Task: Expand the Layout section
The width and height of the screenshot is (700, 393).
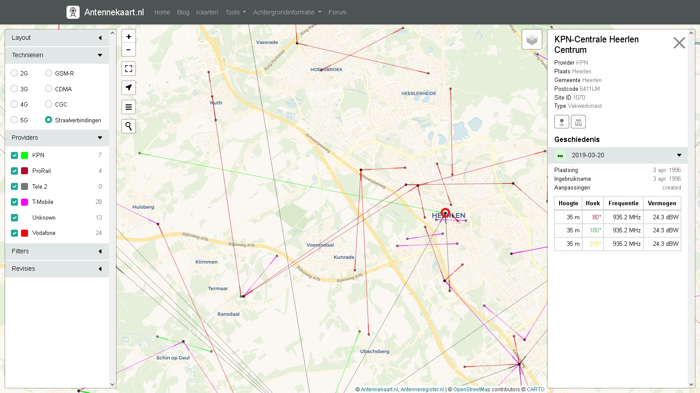Action: 57,38
